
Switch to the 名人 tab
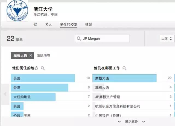tap(48, 25)
